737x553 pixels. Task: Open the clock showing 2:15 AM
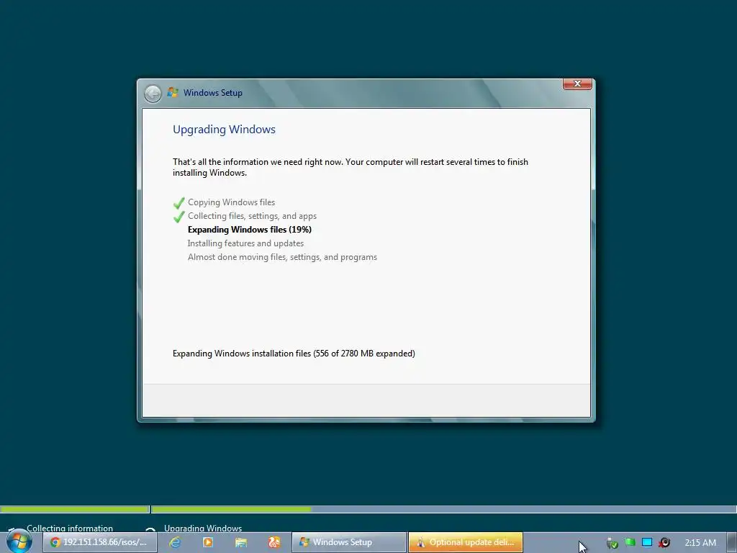pyautogui.click(x=700, y=543)
